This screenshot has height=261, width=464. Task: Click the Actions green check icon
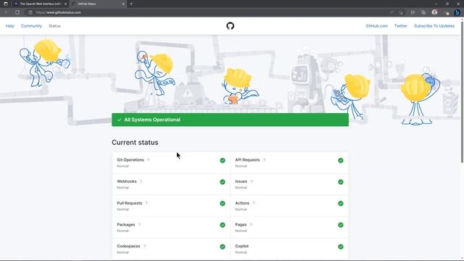pyautogui.click(x=341, y=204)
